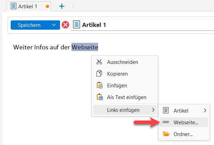Open the Speichern dropdown arrow
214x145 pixels.
coord(53,25)
